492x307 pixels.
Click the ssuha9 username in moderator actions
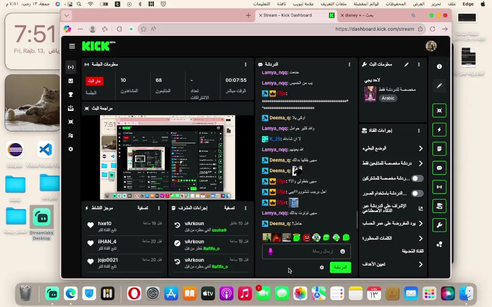(219, 230)
